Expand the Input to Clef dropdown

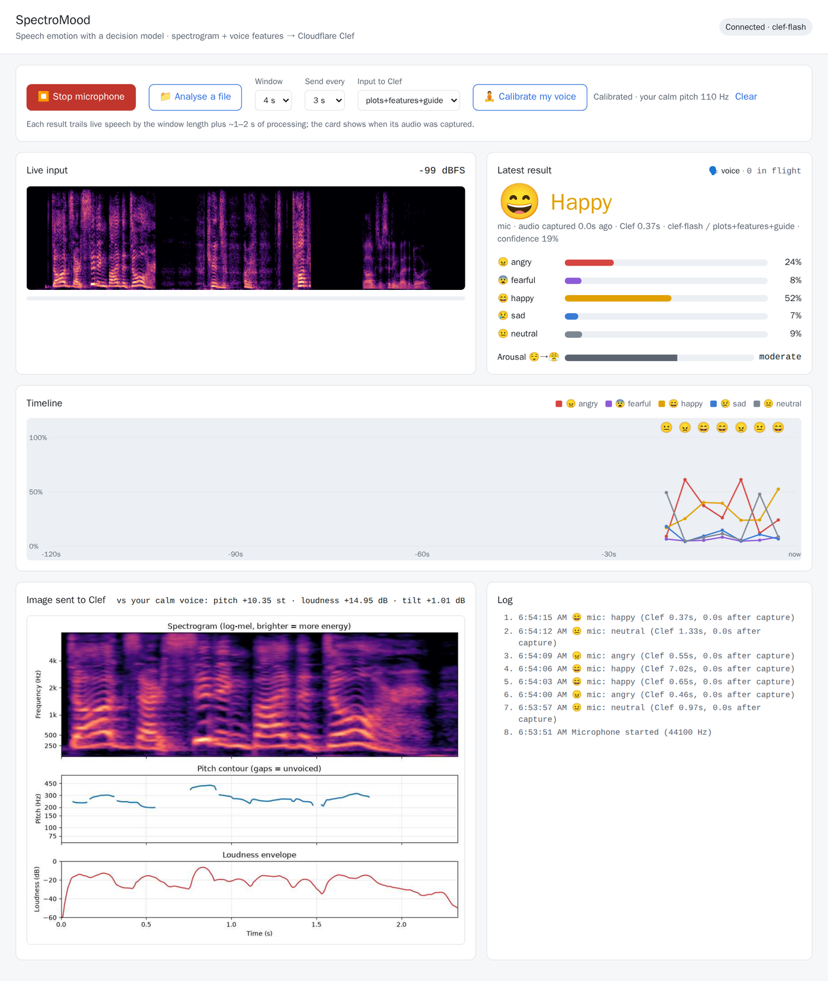[409, 101]
